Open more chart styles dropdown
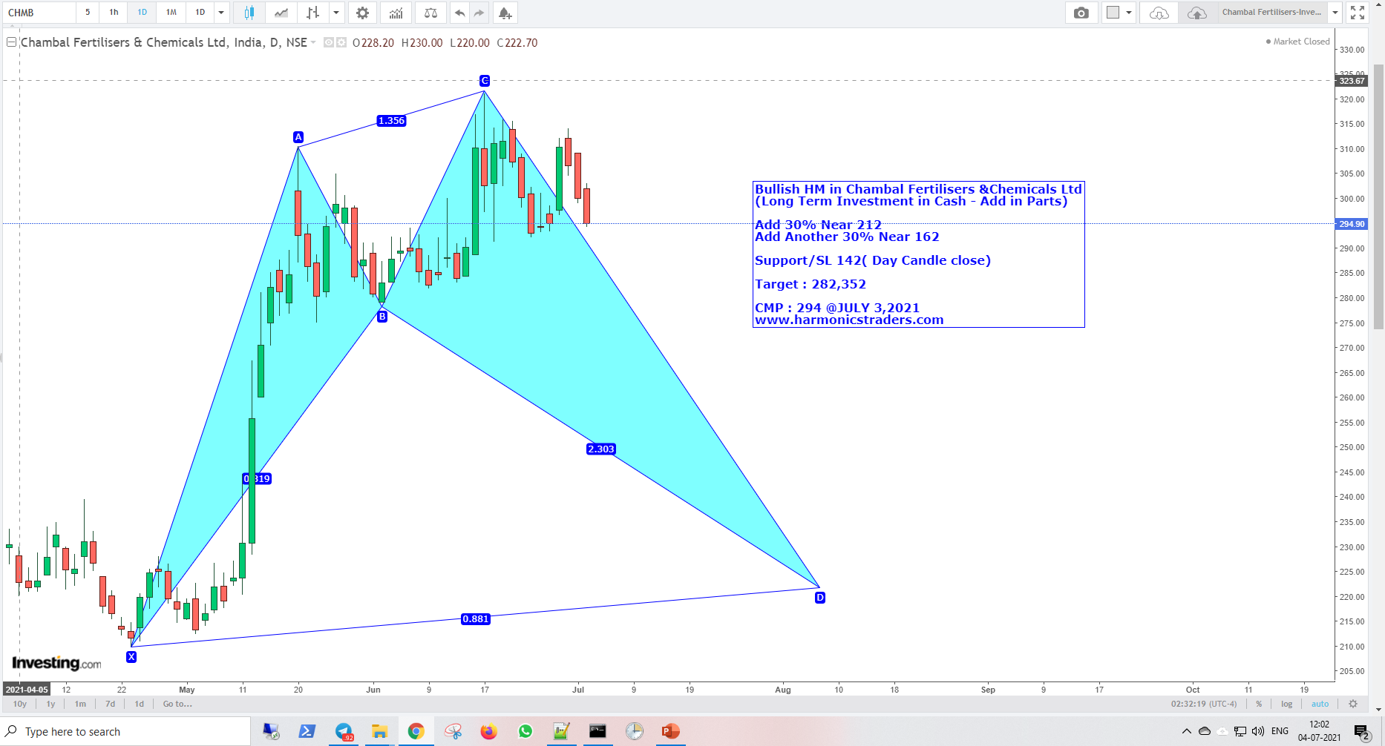 (336, 13)
